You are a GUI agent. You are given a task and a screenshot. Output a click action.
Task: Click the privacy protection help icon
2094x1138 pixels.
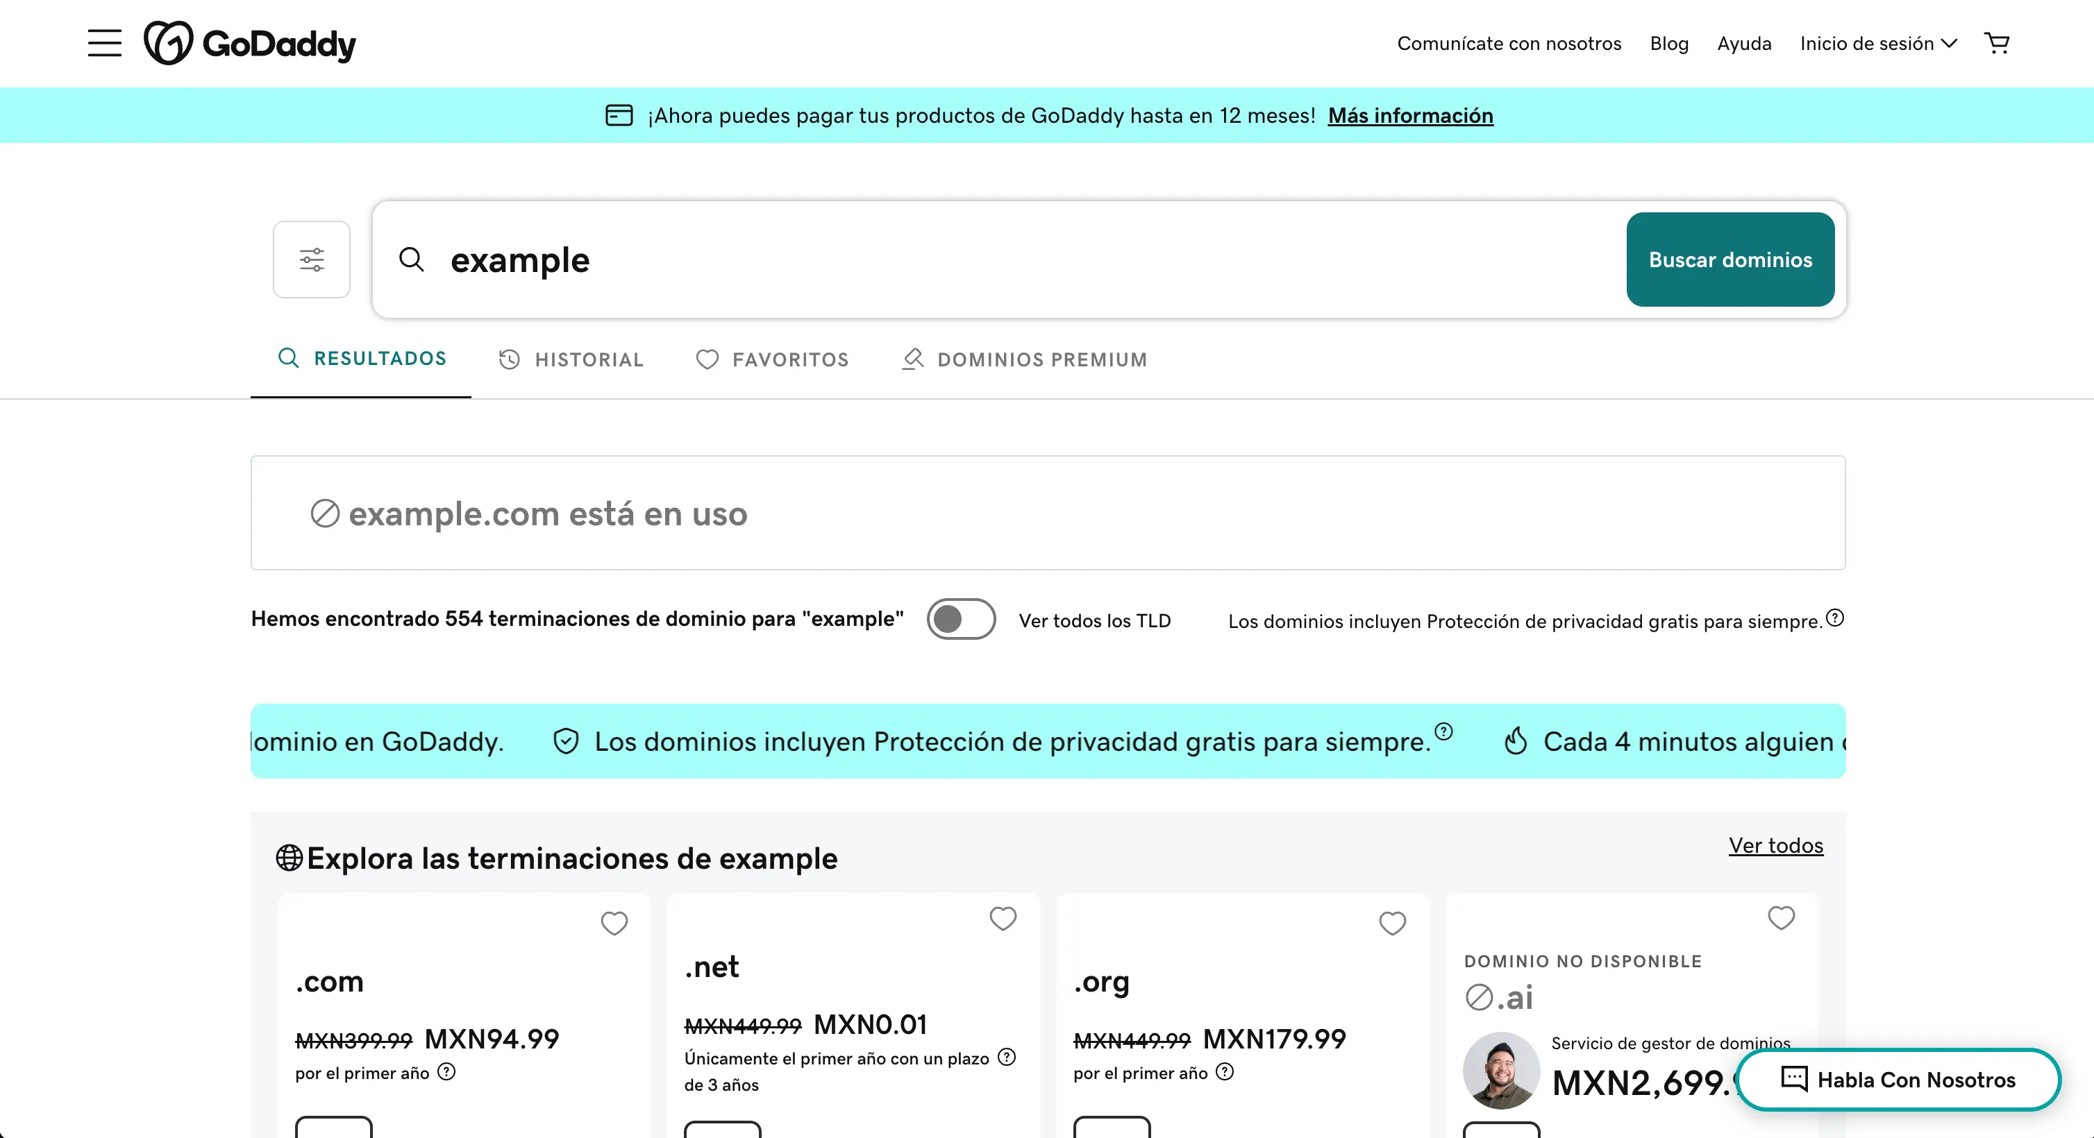click(1836, 618)
